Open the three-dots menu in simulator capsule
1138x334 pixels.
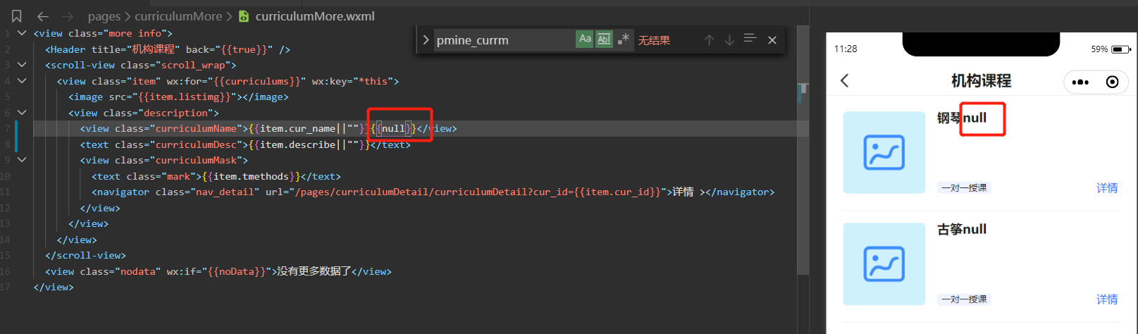point(1080,82)
